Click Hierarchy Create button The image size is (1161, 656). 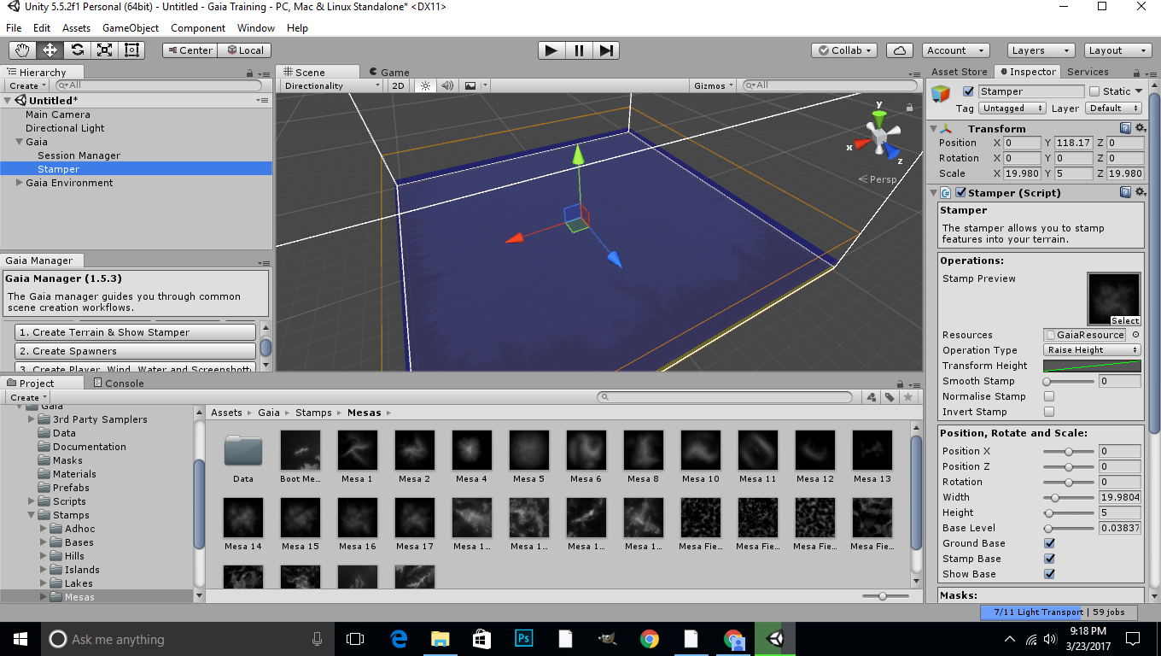pyautogui.click(x=27, y=85)
